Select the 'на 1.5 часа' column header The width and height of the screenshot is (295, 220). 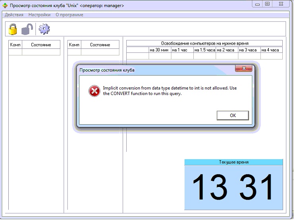coord(205,50)
